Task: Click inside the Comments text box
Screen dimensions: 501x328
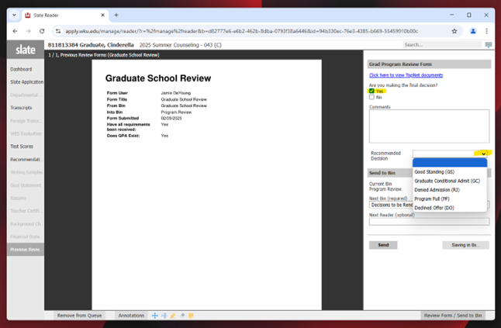Action: tap(429, 126)
